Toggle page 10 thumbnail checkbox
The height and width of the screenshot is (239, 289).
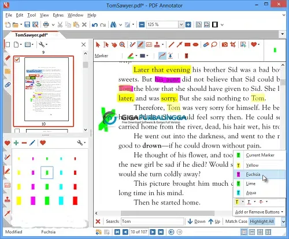click(x=17, y=60)
